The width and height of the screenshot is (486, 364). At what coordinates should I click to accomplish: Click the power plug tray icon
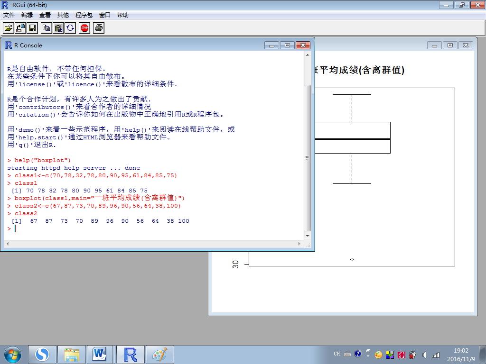[412, 355]
